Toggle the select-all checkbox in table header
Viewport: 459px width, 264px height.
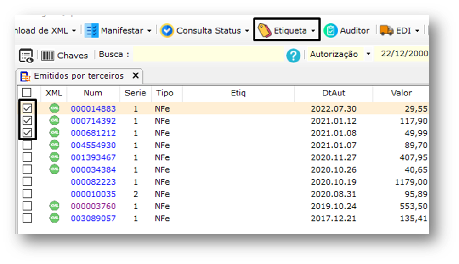click(27, 93)
